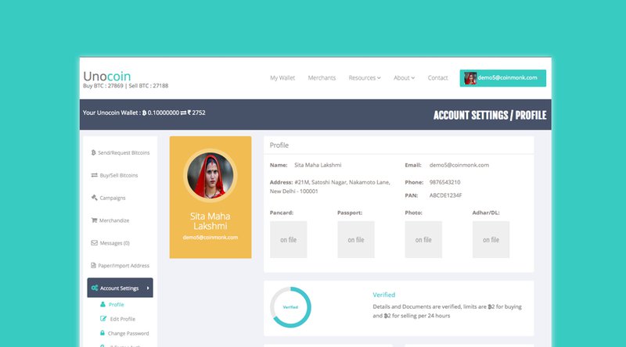Click the Unocoin Wallet balance text

pyautogui.click(x=144, y=113)
